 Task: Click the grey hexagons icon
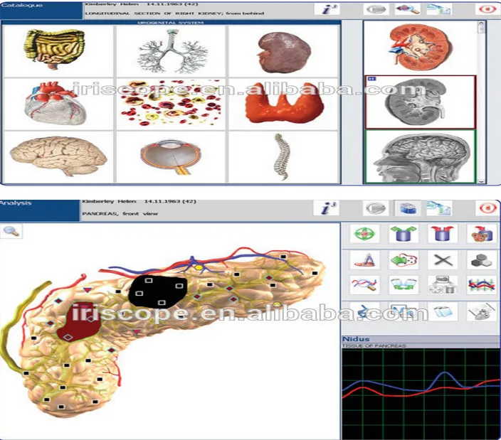click(482, 259)
